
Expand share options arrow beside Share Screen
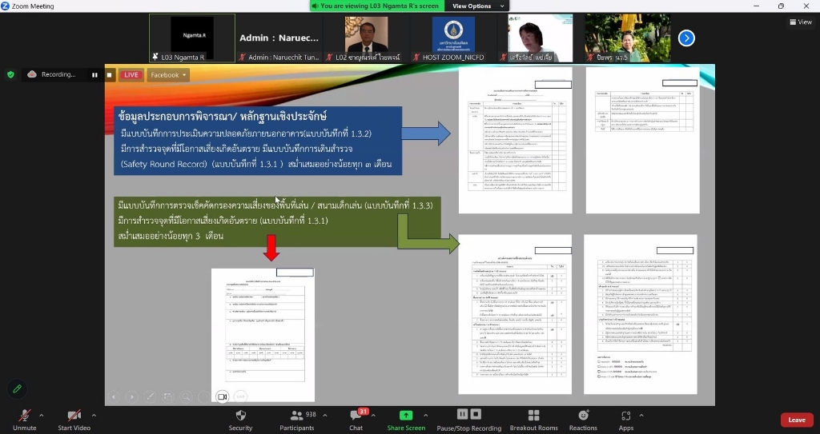pyautogui.click(x=425, y=416)
